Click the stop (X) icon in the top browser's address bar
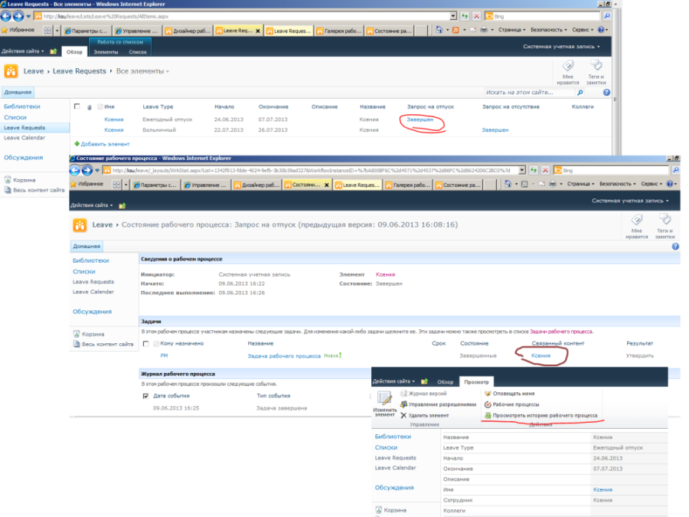The image size is (689, 517). pyautogui.click(x=476, y=16)
